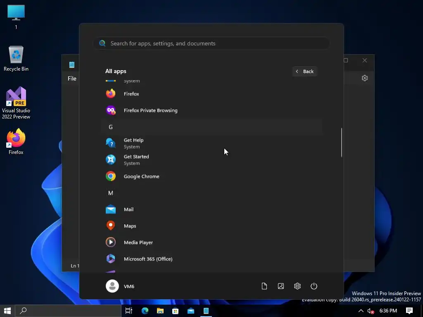Click the taskbar search box

68,311
